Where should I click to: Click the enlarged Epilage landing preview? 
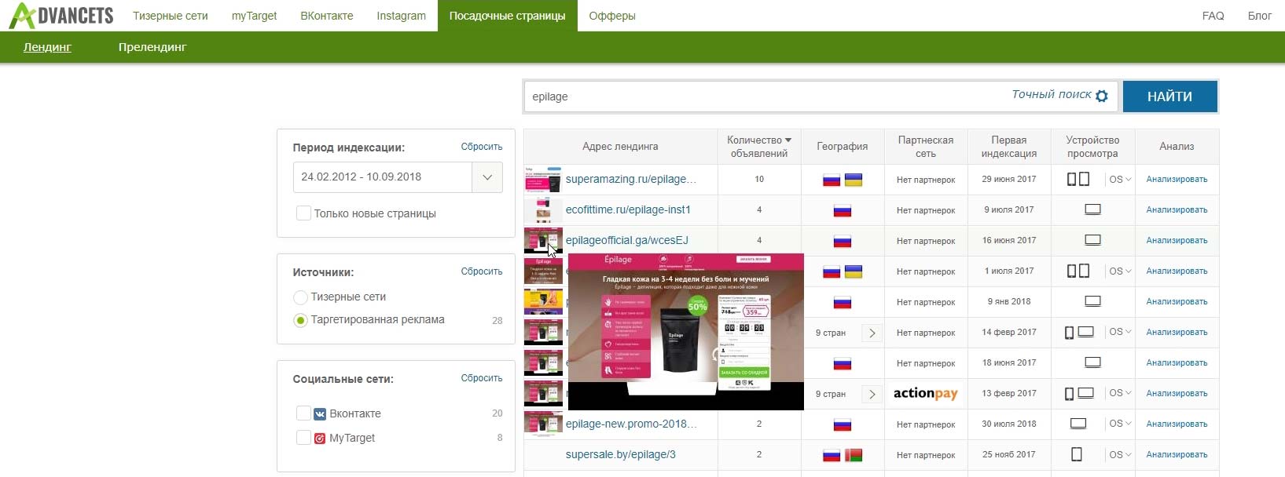tap(686, 331)
